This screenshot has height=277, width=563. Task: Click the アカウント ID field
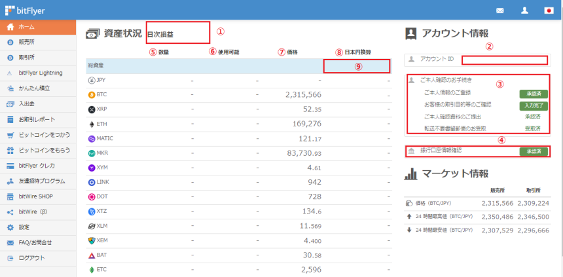click(505, 60)
